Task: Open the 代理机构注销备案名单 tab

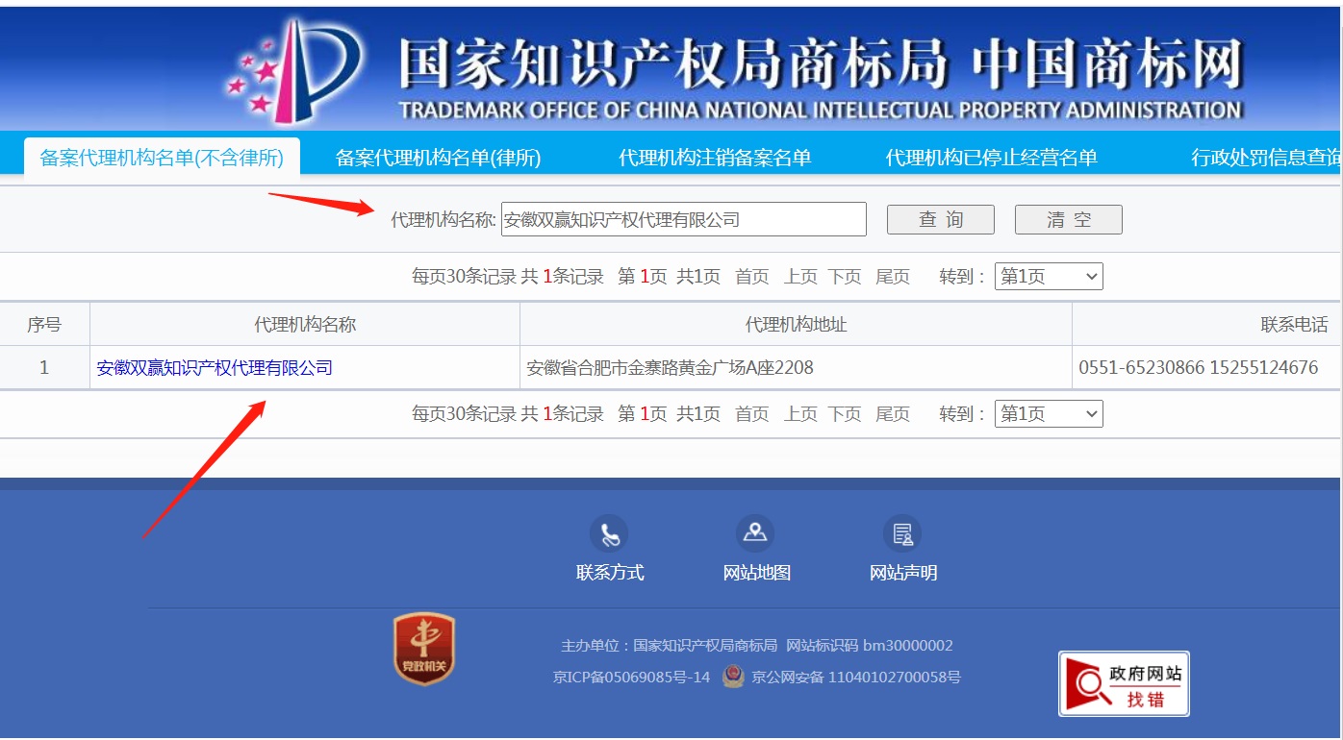Action: point(715,158)
